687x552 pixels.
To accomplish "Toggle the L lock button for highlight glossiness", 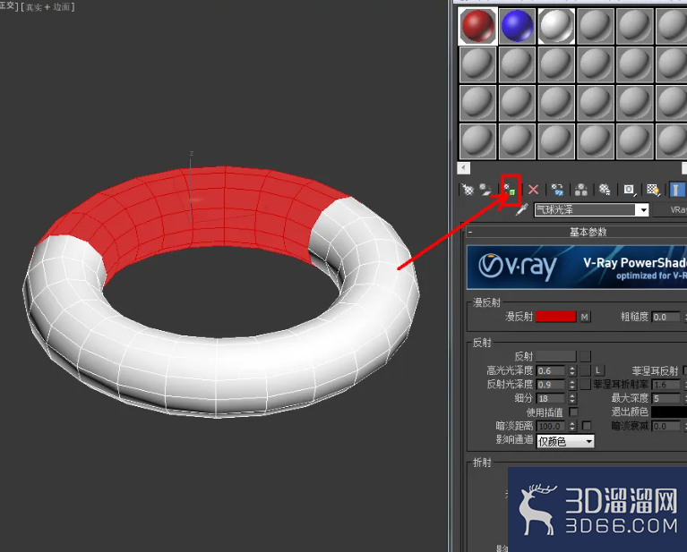I will (x=598, y=370).
